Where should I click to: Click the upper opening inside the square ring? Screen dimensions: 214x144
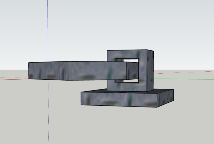tap(131, 60)
